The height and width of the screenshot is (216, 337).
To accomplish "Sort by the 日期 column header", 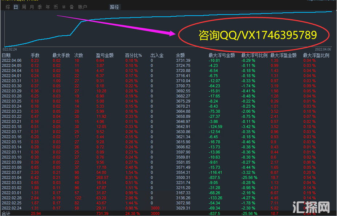I will click(6, 56).
